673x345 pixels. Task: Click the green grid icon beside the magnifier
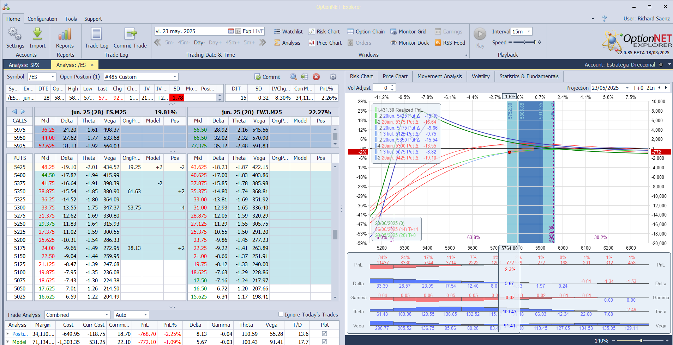pyautogui.click(x=305, y=77)
